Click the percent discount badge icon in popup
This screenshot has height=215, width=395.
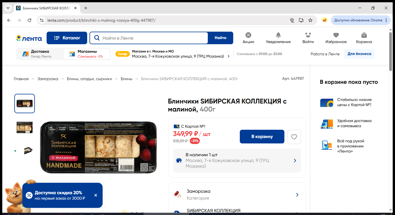[x=29, y=195]
